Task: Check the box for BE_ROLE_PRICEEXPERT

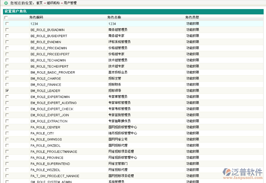Action: tap(7, 54)
